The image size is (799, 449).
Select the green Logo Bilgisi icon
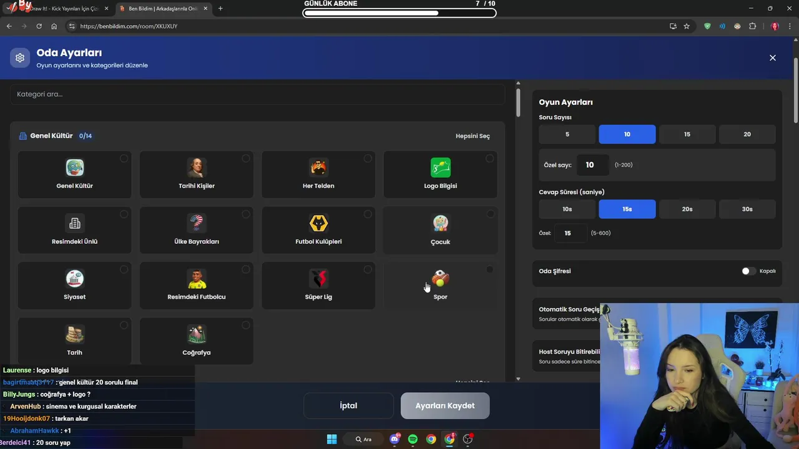pyautogui.click(x=440, y=167)
